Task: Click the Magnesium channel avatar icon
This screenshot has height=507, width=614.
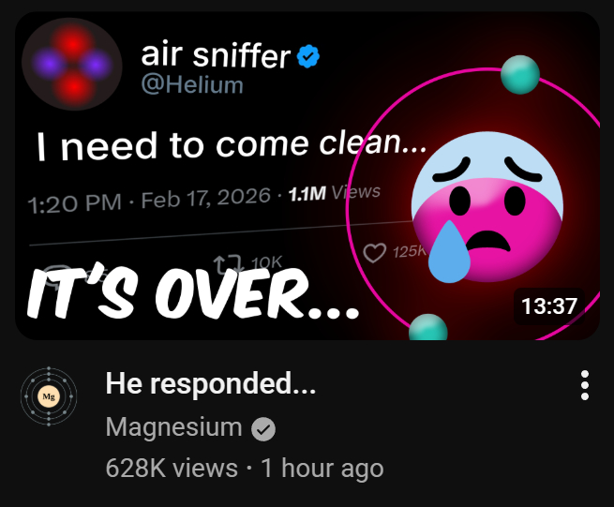Action: 49,396
